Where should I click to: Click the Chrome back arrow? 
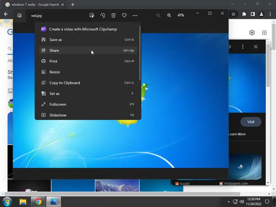click(x=6, y=14)
